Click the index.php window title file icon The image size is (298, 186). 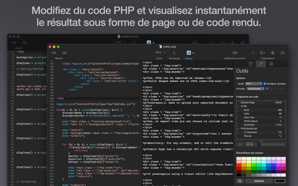[x=161, y=47]
